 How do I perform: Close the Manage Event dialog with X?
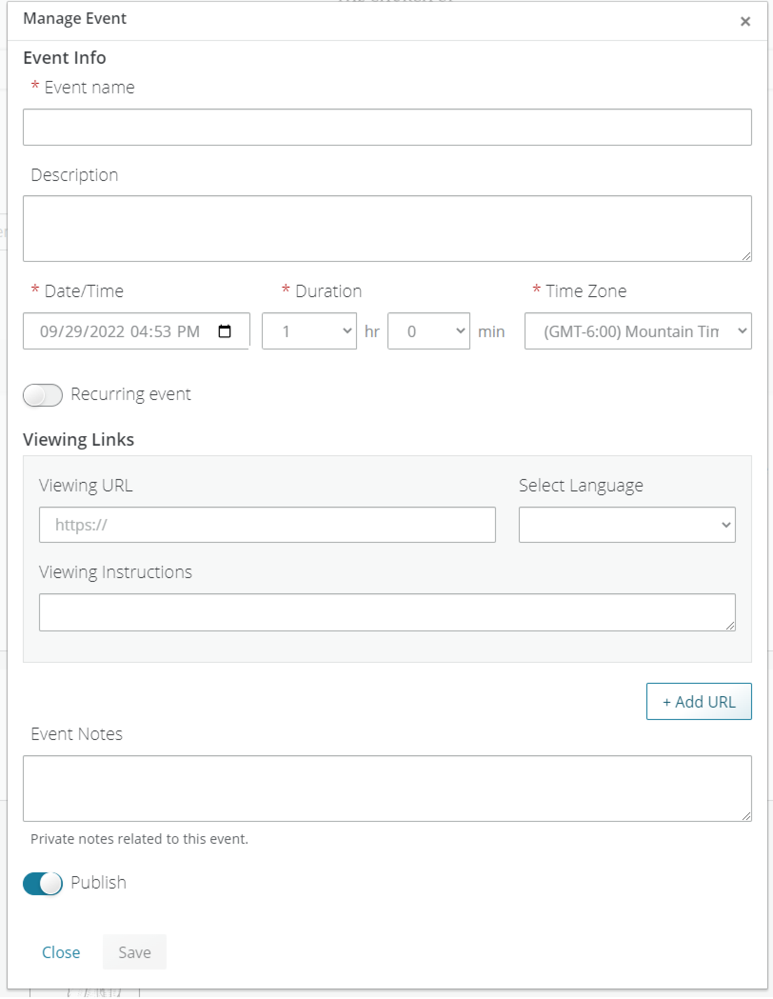(745, 21)
